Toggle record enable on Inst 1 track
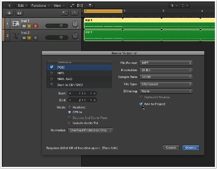 [x=36, y=26]
